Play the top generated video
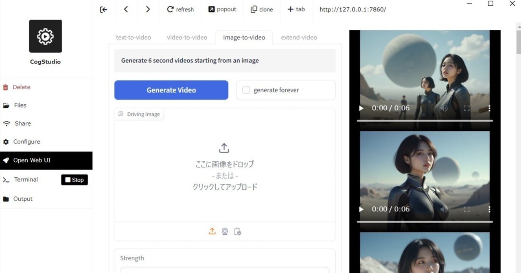 [x=361, y=108]
